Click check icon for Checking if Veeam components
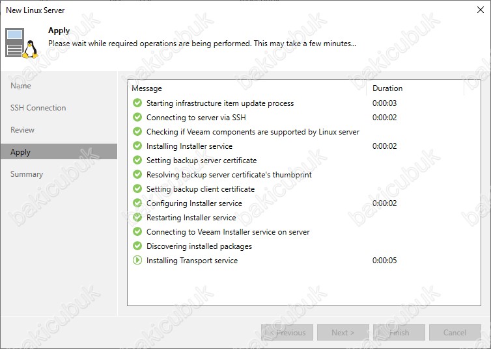 pos(137,131)
